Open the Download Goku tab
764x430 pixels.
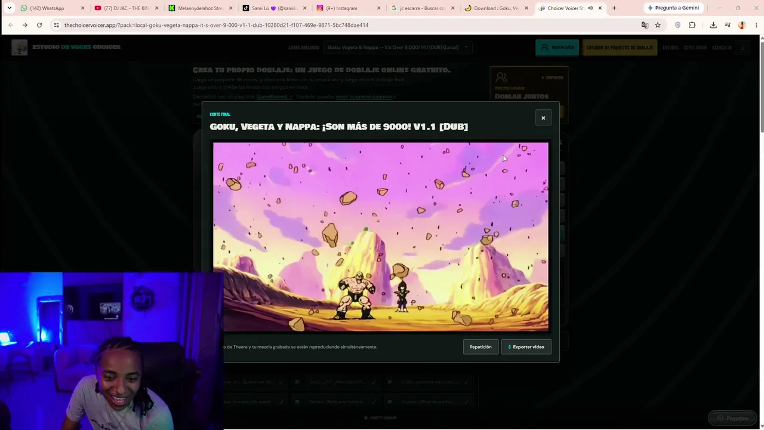495,8
